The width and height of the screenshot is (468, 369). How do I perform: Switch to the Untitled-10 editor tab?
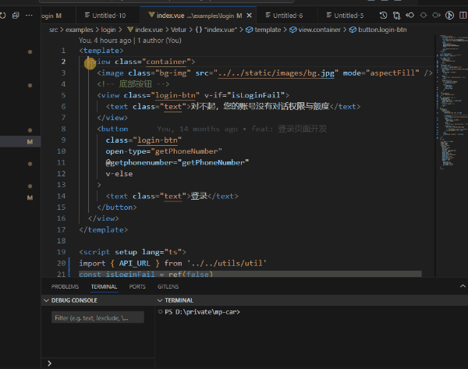[108, 15]
